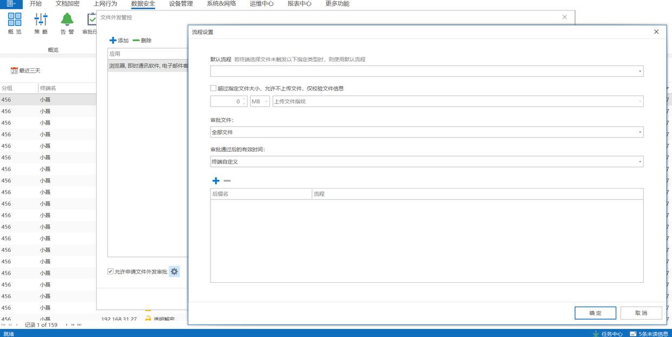Jump to next page in record pager
The width and height of the screenshot is (672, 337).
click(73, 325)
